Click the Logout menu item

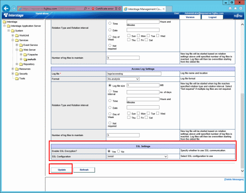(212, 17)
